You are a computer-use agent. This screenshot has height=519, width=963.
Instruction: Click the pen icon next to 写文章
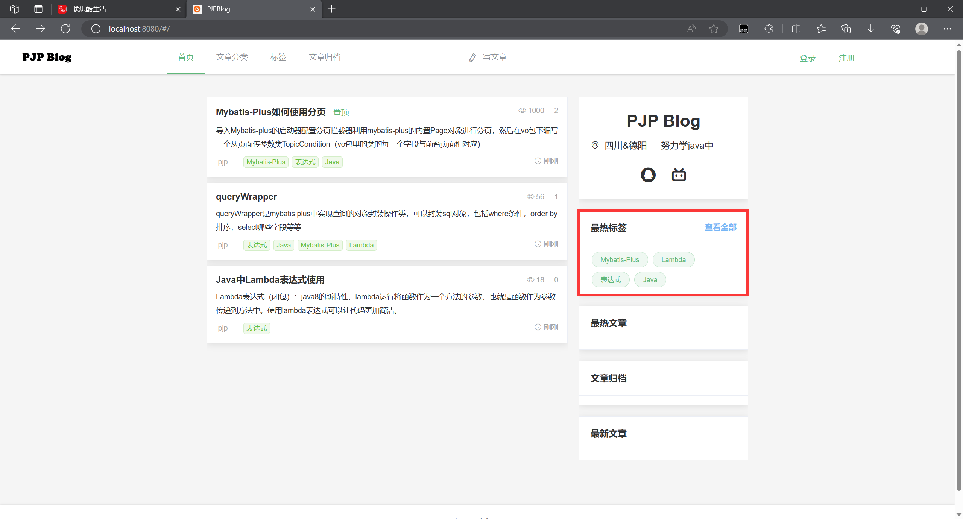click(x=472, y=57)
